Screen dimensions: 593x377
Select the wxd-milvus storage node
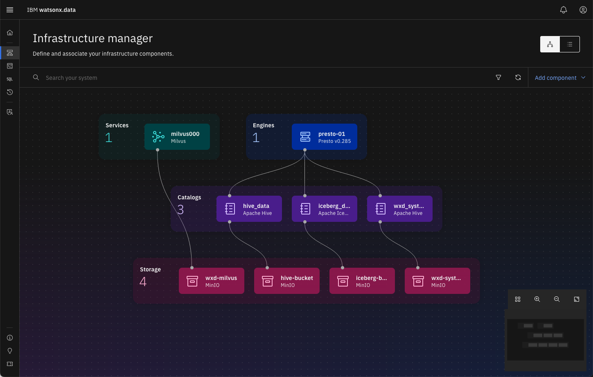(212, 281)
